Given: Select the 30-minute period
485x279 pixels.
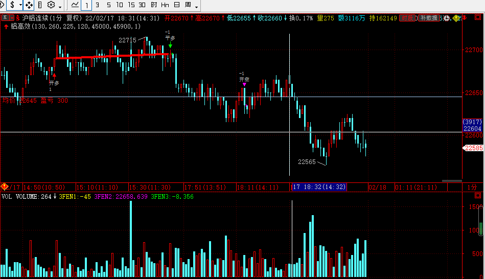Looking at the screenshot, I should click(x=142, y=5).
